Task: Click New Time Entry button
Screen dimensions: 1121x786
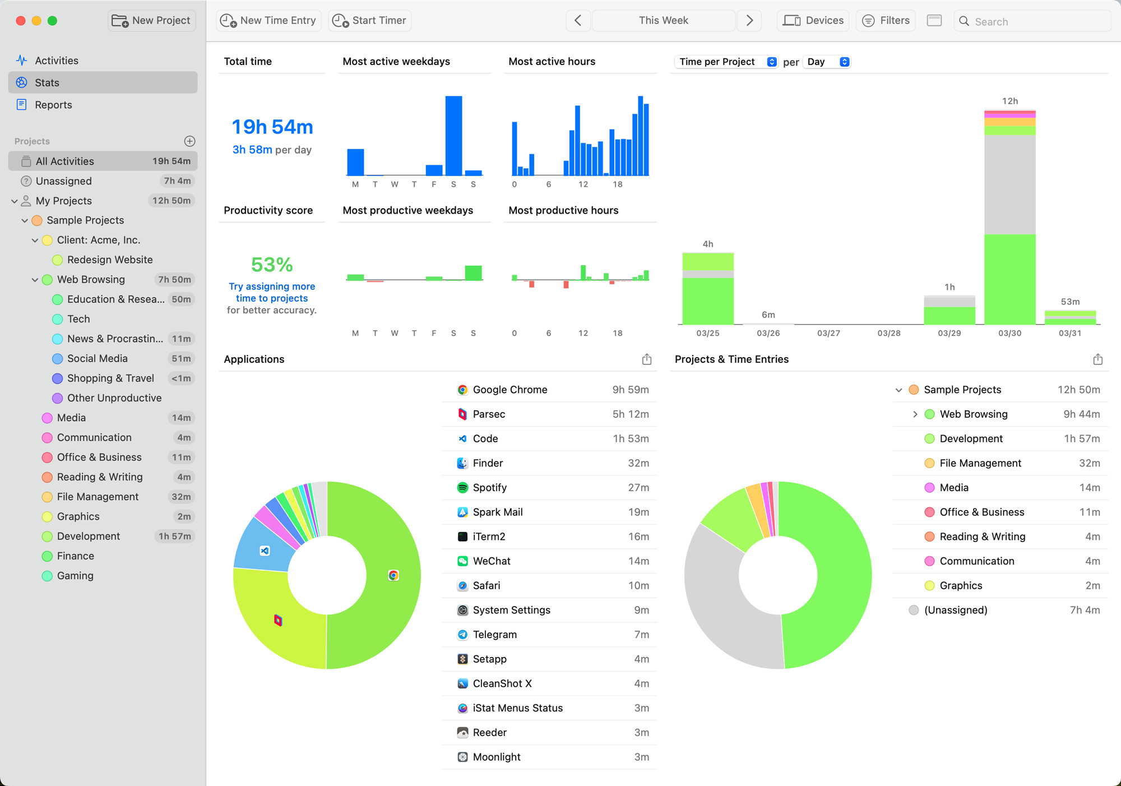Action: [x=268, y=21]
